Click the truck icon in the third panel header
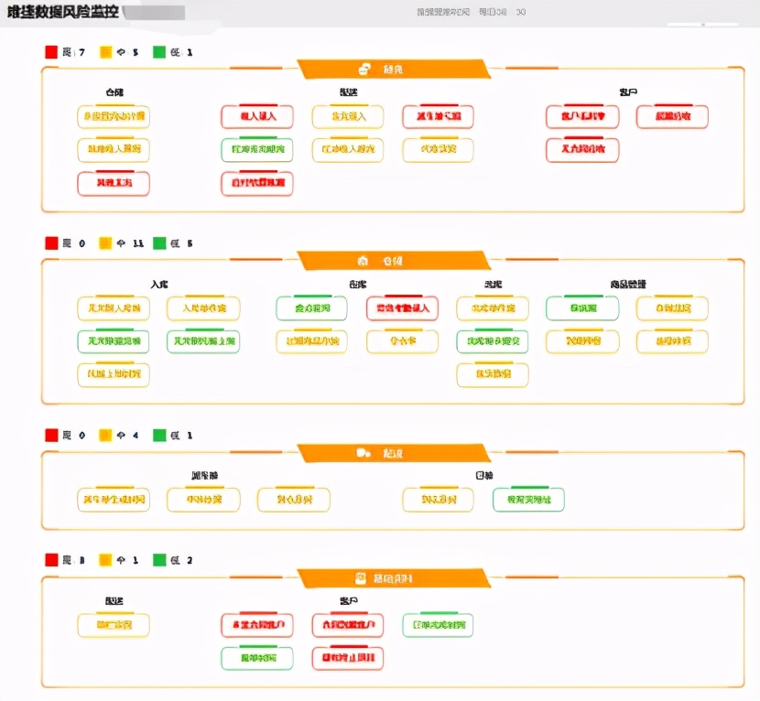Viewport: 760px width, 701px height. (364, 453)
